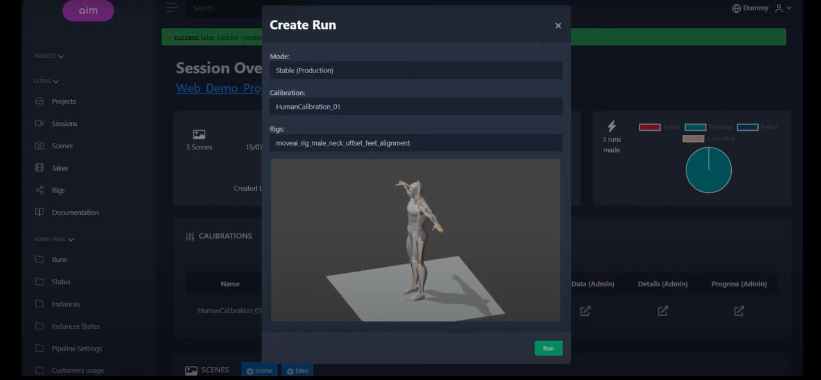Viewport: 821px width, 380px height.
Task: Collapse the PROJECTS section chevron
Action: [61, 56]
